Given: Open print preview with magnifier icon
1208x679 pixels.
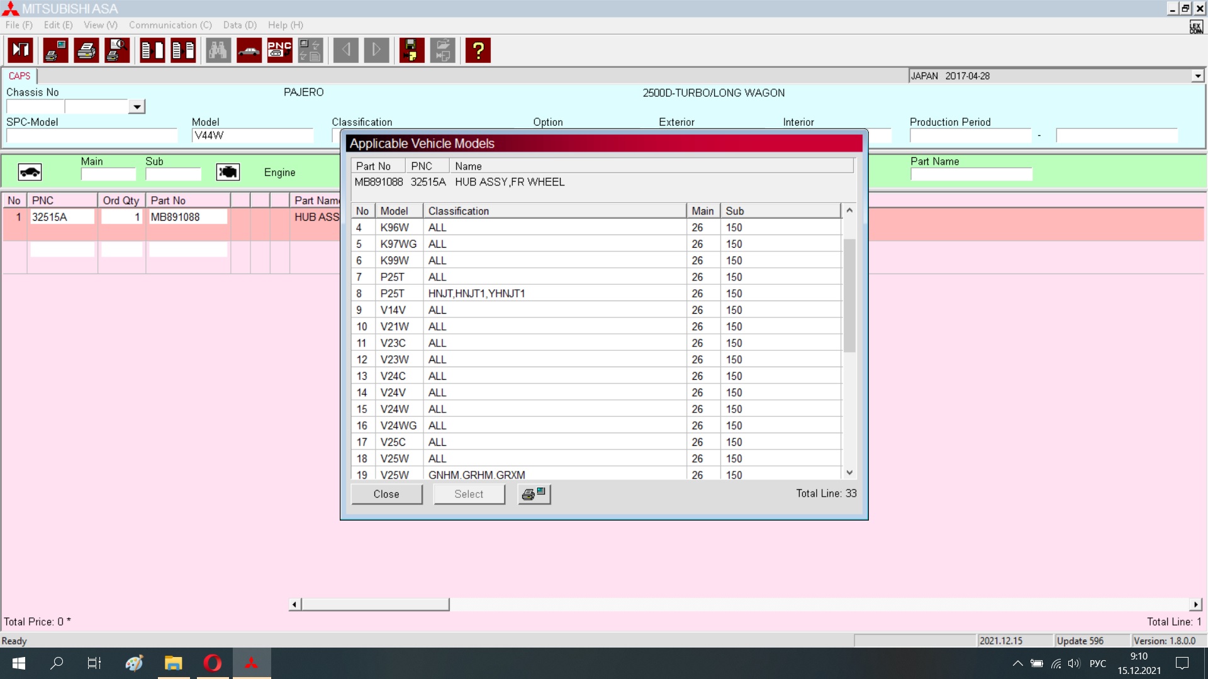Looking at the screenshot, I should [117, 50].
